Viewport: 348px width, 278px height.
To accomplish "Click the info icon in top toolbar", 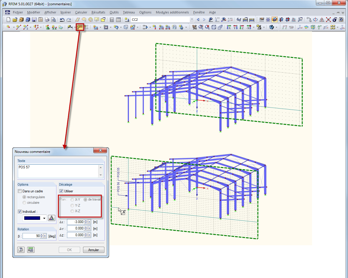I will pyautogui.click(x=335, y=20).
